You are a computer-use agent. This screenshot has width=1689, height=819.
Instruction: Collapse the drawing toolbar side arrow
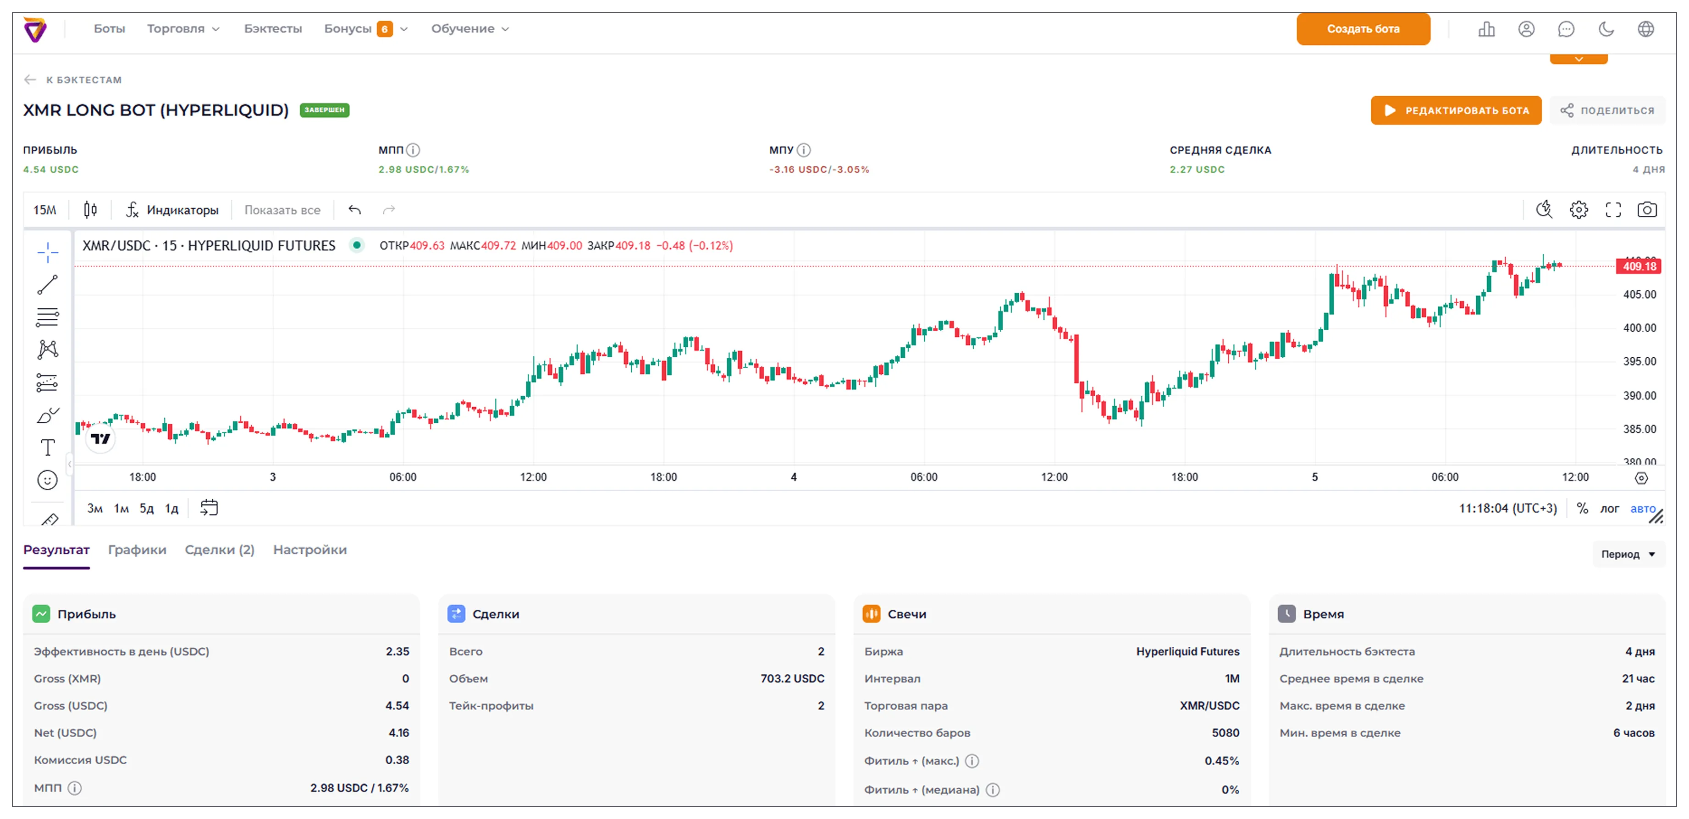(70, 464)
